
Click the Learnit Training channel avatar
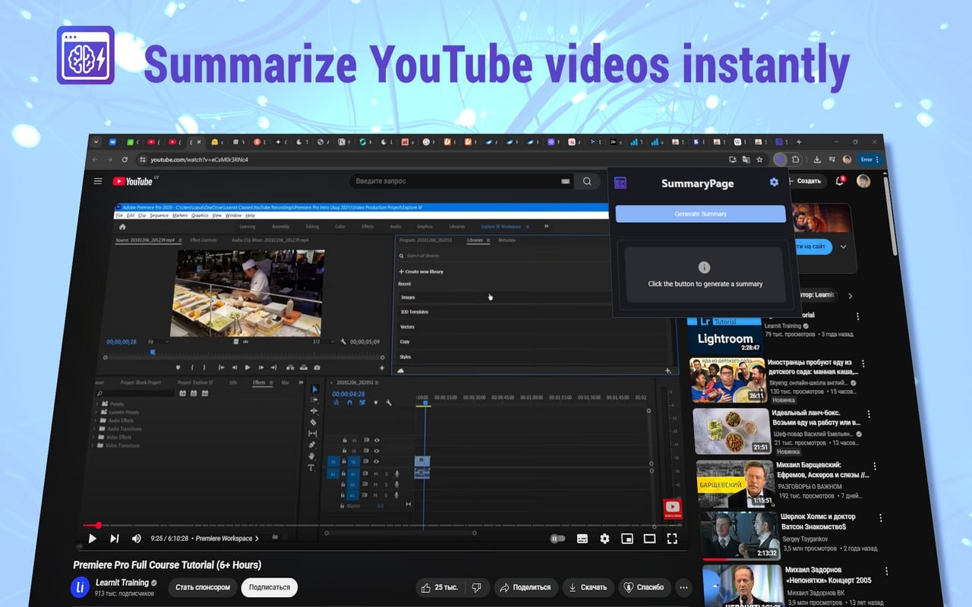click(x=80, y=587)
